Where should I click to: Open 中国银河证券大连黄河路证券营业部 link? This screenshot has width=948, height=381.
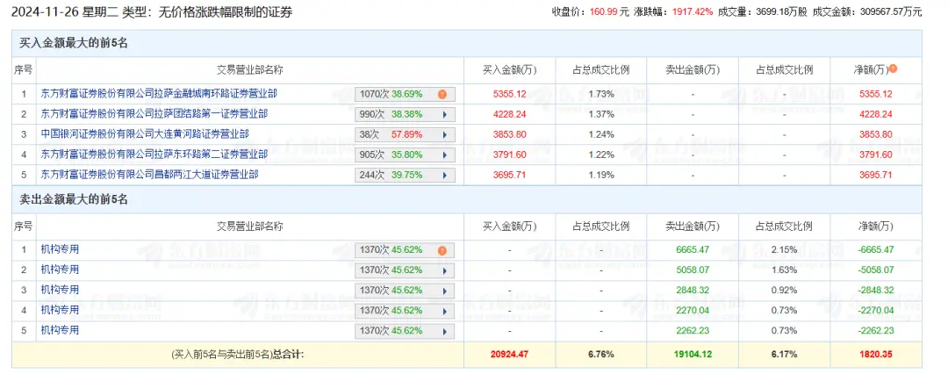tap(145, 133)
